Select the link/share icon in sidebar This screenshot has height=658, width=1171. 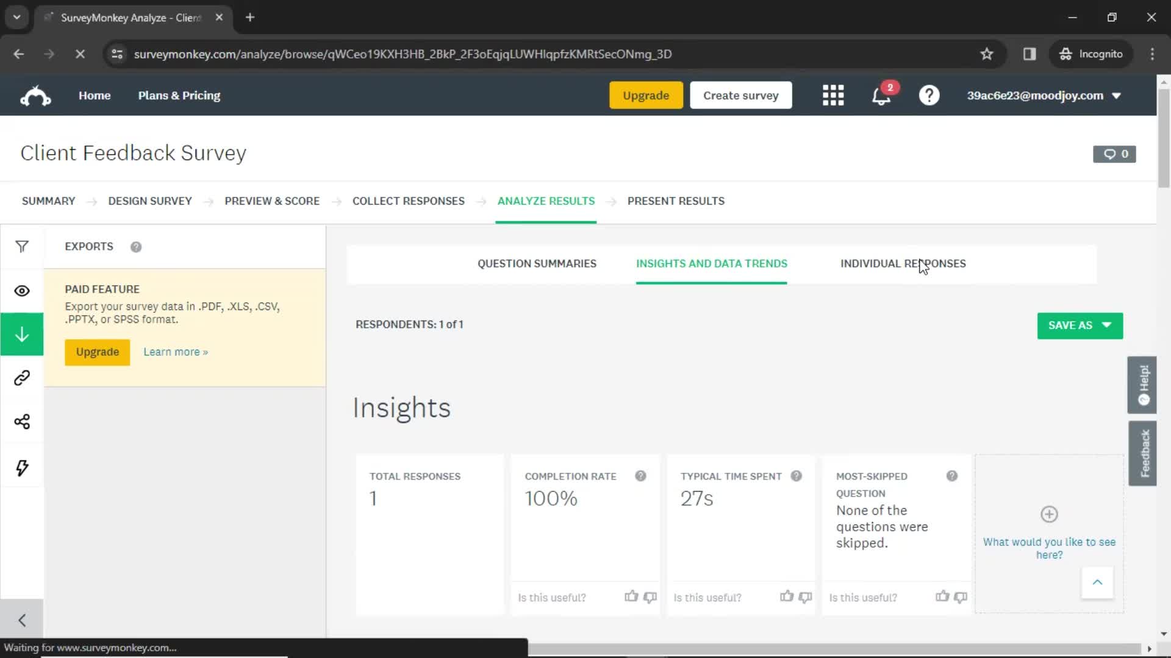tap(22, 378)
